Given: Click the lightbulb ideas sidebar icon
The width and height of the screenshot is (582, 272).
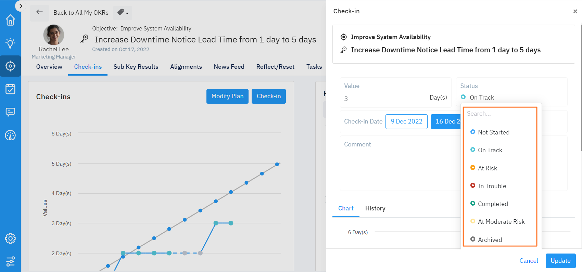Looking at the screenshot, I should click(x=10, y=43).
